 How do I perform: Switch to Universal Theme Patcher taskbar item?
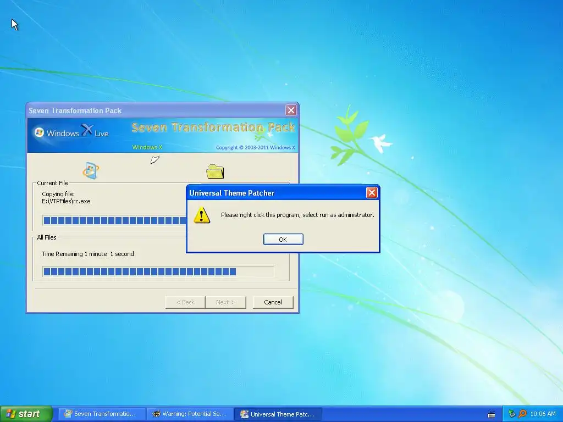coord(278,414)
